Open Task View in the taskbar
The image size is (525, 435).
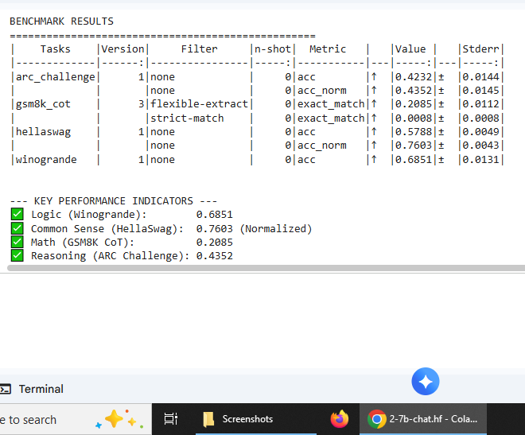(x=170, y=419)
